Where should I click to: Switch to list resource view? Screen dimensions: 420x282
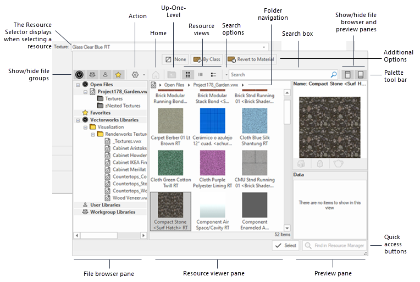click(x=201, y=74)
